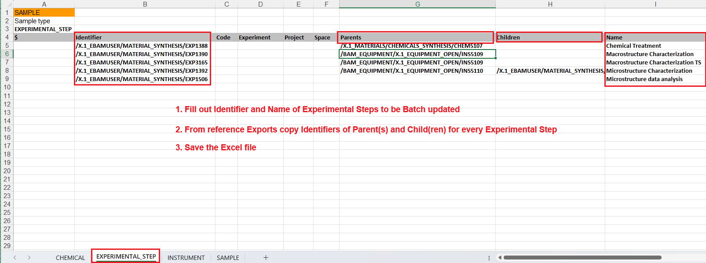Click the sheet tab options dots
This screenshot has width=706, height=263.
tap(489, 258)
